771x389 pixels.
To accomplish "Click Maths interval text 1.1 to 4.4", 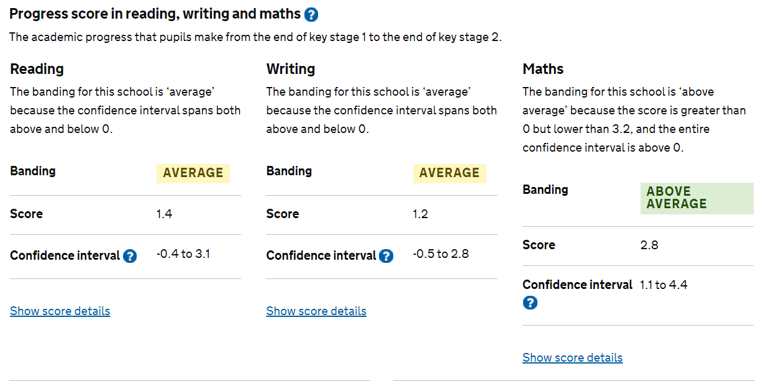I will tap(664, 285).
